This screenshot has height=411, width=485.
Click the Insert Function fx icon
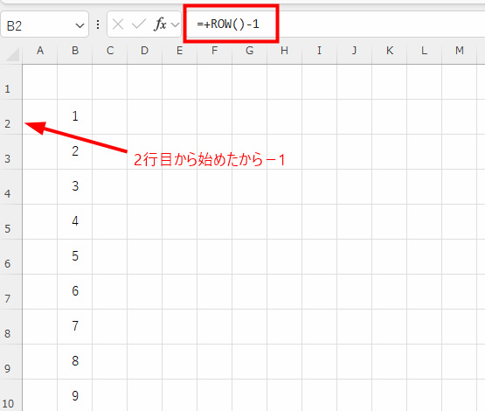(x=160, y=24)
